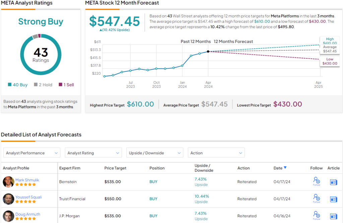Click the Low $430.00 forecast label

tap(330, 61)
